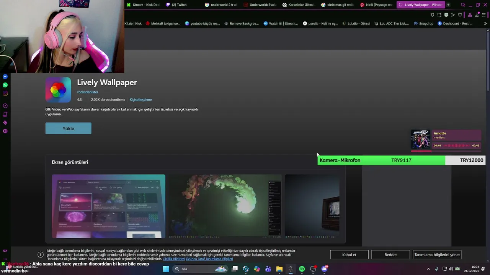Viewport: 490px width, 275px height.
Task: Switch to the Underworld: Evolution tab
Action: [260, 5]
